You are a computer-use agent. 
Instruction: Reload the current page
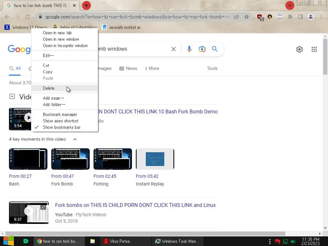click(28, 17)
